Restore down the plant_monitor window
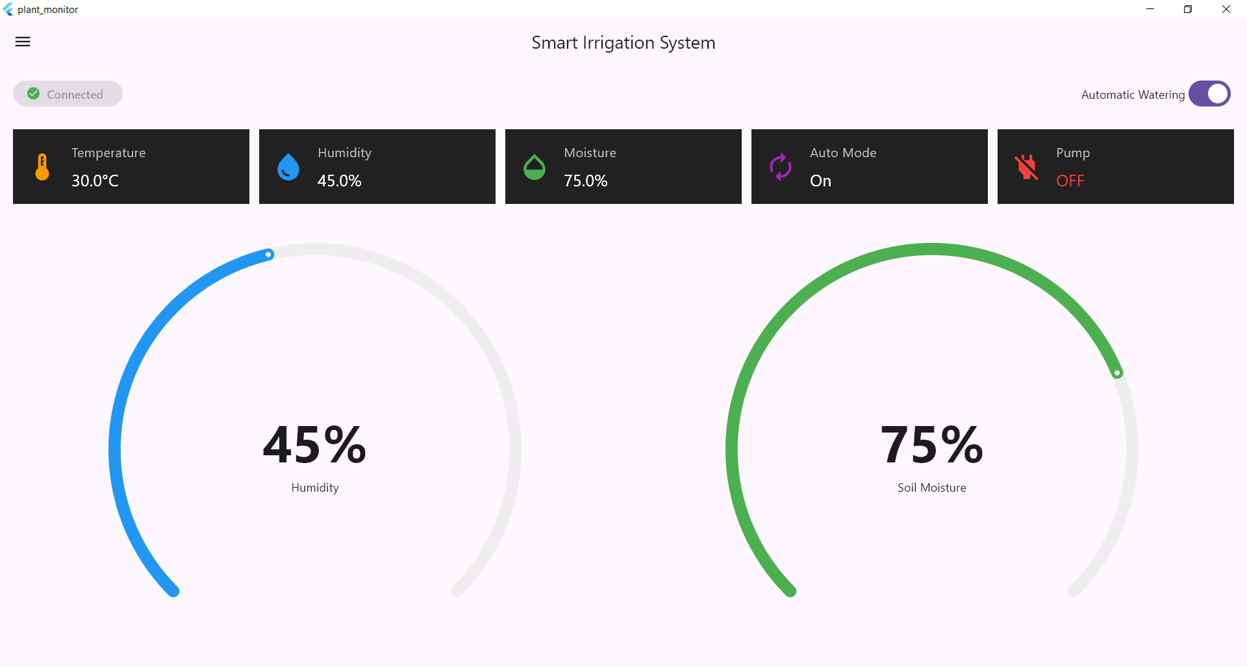This screenshot has width=1247, height=667. pos(1188,9)
